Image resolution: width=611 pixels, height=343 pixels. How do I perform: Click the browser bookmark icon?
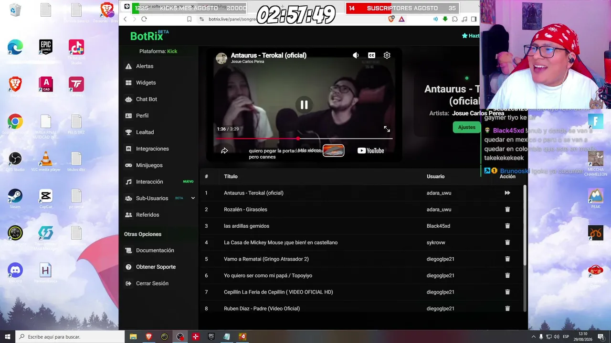pyautogui.click(x=189, y=19)
